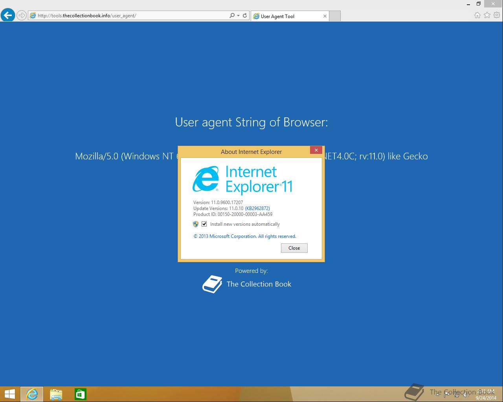Close the User Agent Tool tab

pos(325,16)
